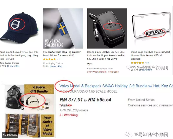Image resolution: width=173 pixels, height=139 pixels.
Task: Click the license plate frame star rating
Action: 137,63
